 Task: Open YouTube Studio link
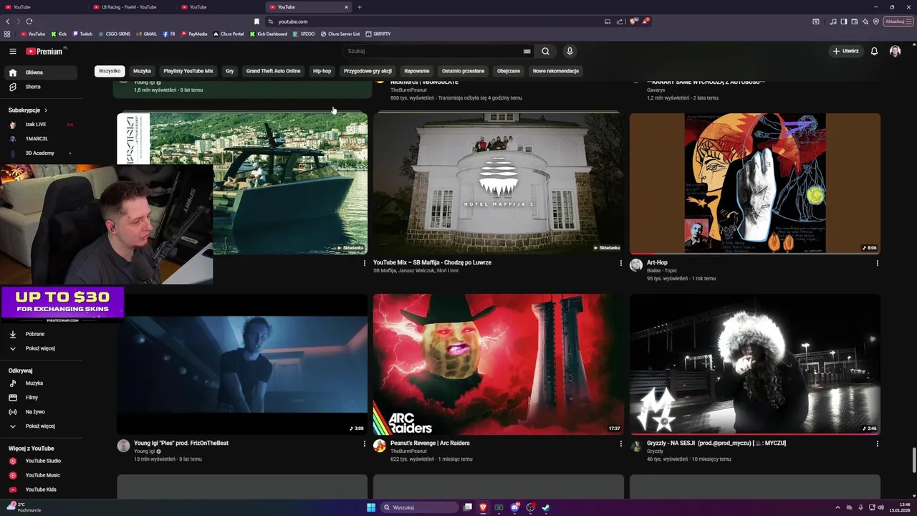[x=42, y=461]
